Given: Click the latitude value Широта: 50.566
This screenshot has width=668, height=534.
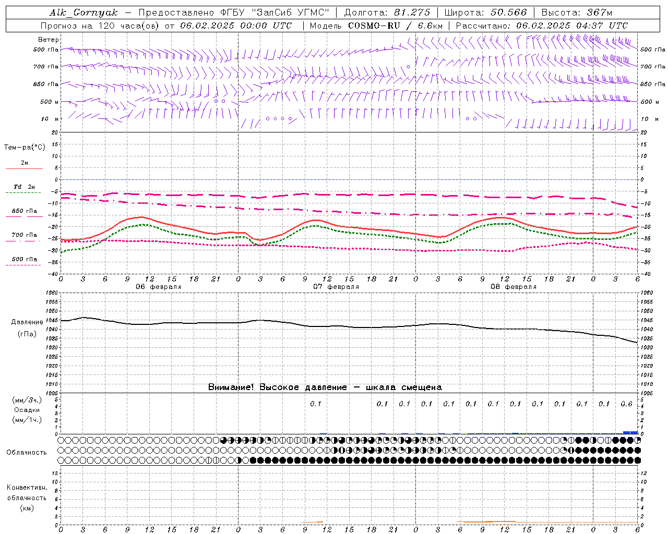Looking at the screenshot, I should 486,13.
